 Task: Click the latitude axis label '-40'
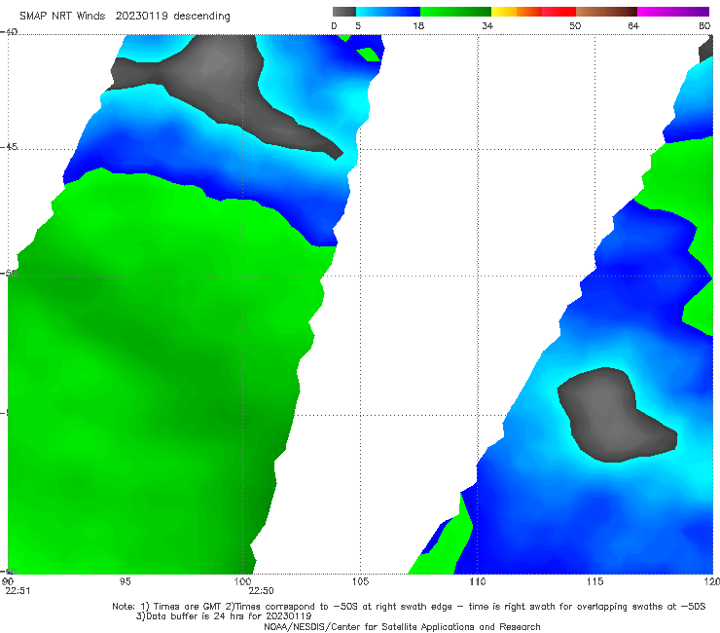pos(9,32)
